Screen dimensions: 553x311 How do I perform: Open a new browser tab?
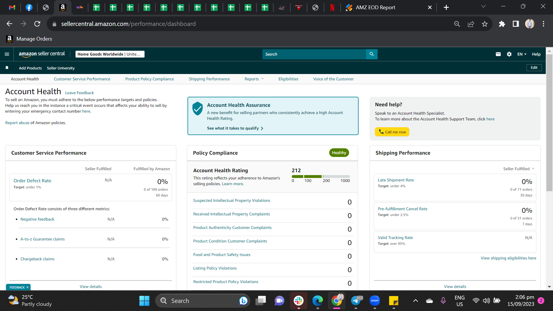point(446,7)
